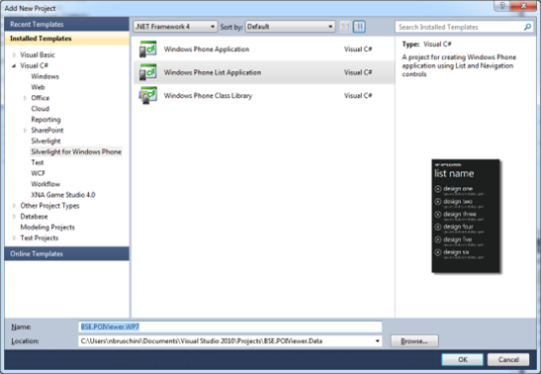Click the OK button

(x=462, y=359)
